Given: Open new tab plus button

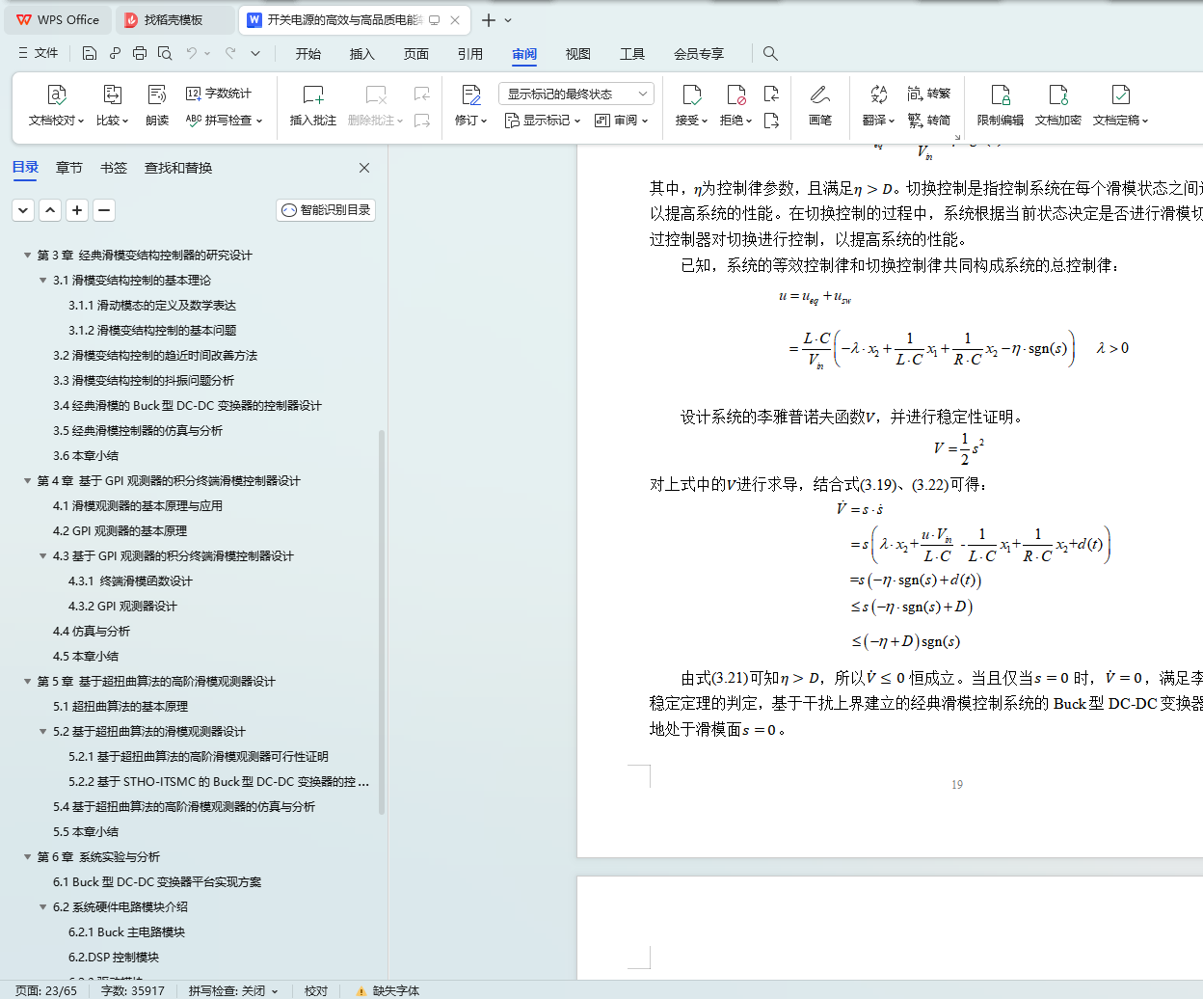Looking at the screenshot, I should (x=489, y=19).
